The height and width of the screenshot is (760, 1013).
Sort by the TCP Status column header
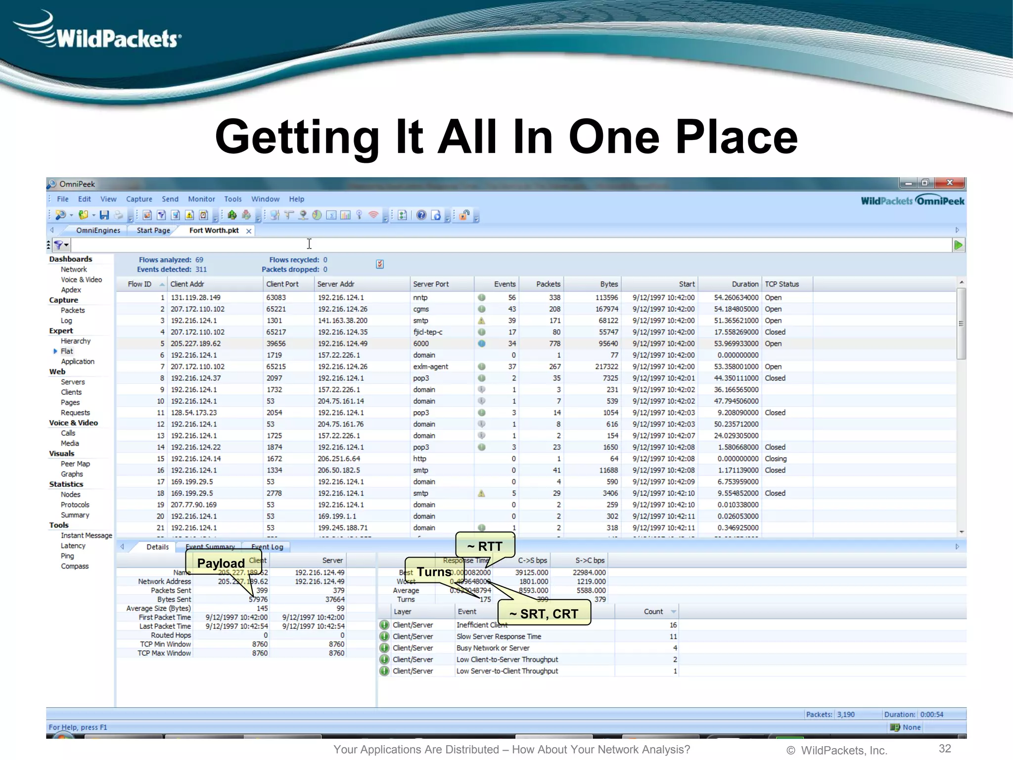click(x=787, y=284)
